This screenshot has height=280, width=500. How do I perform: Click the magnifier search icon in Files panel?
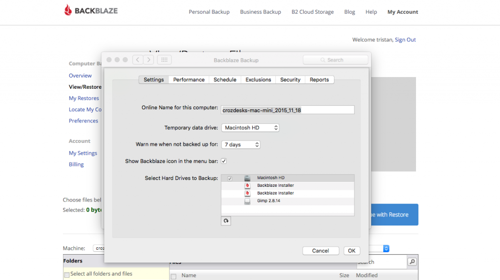click(412, 262)
